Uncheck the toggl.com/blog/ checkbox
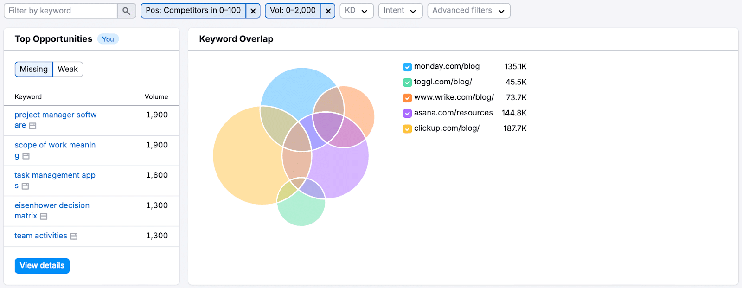The height and width of the screenshot is (288, 742). click(407, 82)
